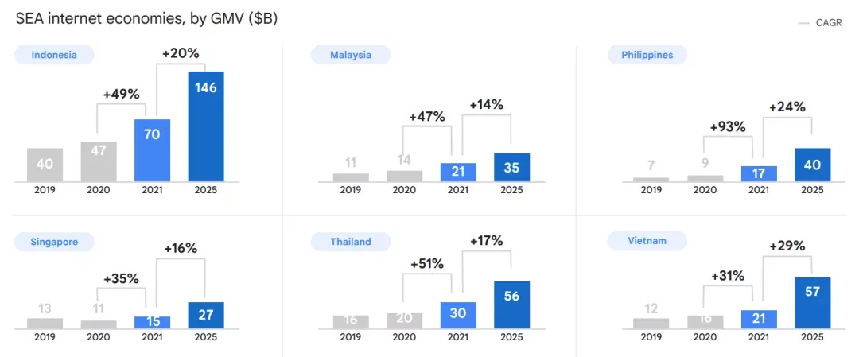Select the Philippines country label
This screenshot has width=859, height=357.
(647, 55)
